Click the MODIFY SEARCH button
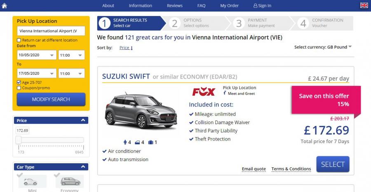371x192 pixels. [x=51, y=99]
